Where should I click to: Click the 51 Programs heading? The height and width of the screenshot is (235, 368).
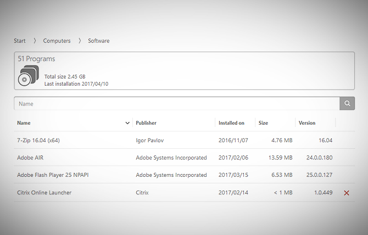tap(36, 59)
